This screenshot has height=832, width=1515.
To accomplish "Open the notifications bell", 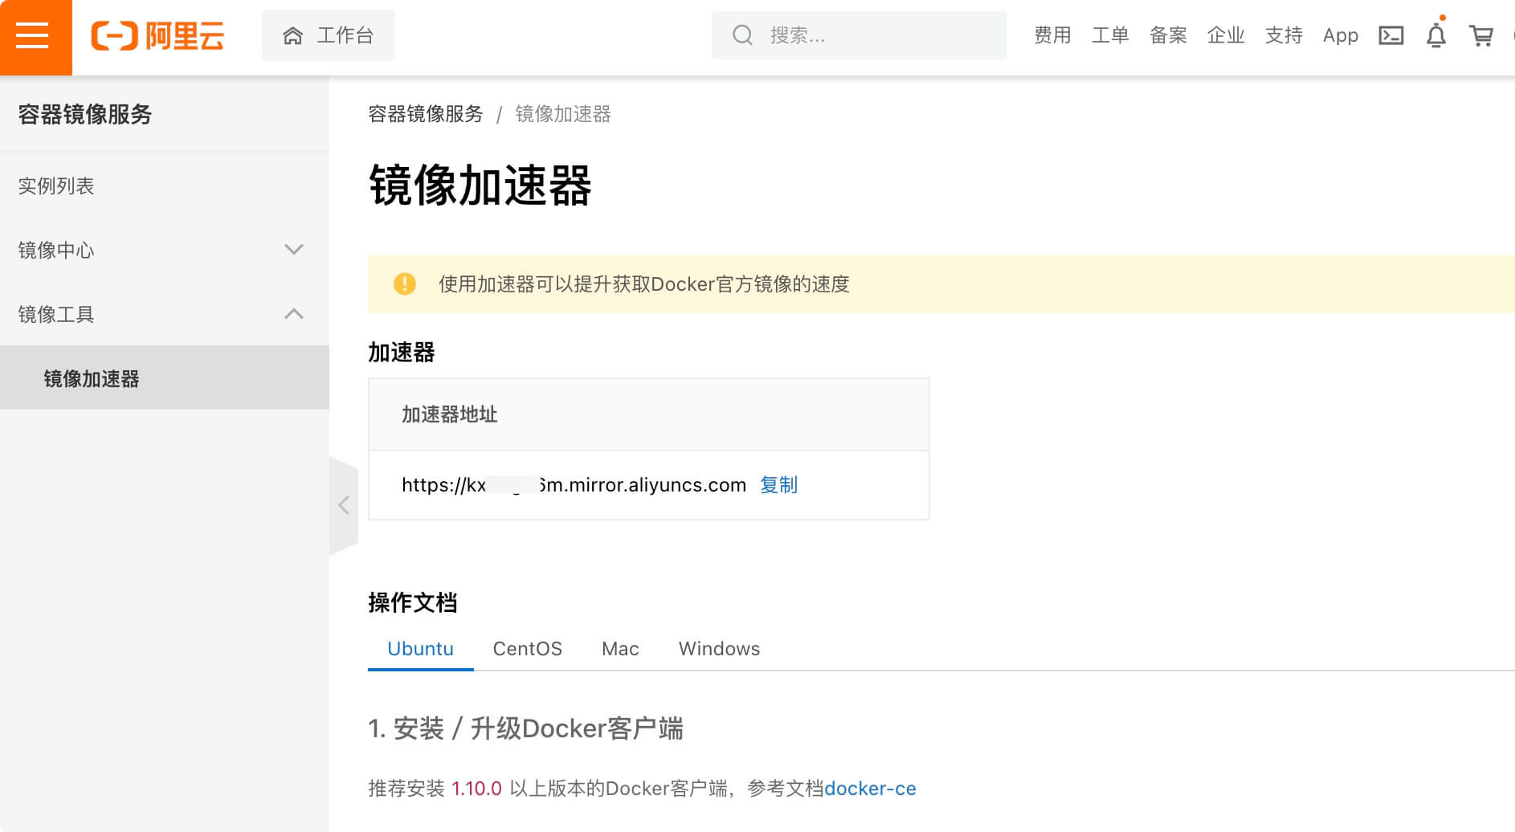I will click(1436, 35).
